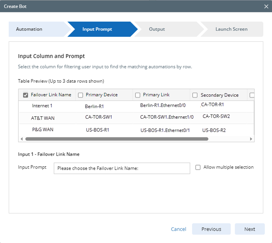Select the Input Prompt step
Image resolution: width=272 pixels, height=243 pixels.
point(98,29)
